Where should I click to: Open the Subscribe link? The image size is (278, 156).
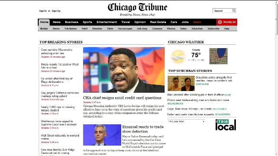tap(213, 29)
